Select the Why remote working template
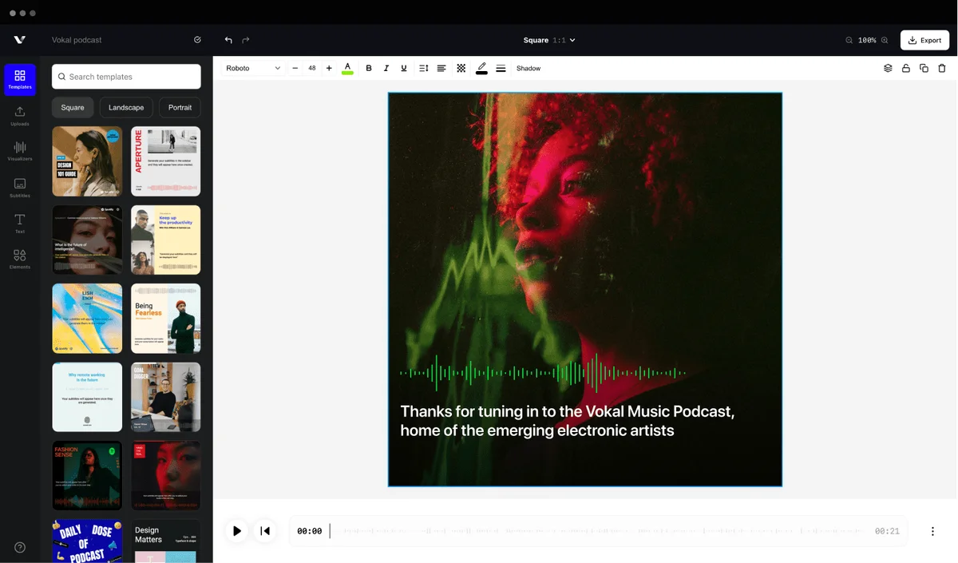This screenshot has height=563, width=958. coord(87,397)
